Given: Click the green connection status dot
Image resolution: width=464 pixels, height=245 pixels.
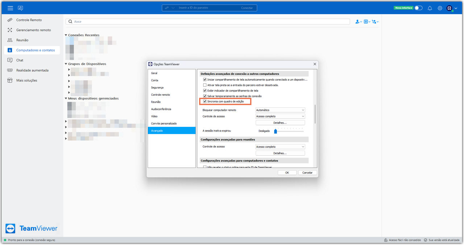Looking at the screenshot, I should click(5, 240).
